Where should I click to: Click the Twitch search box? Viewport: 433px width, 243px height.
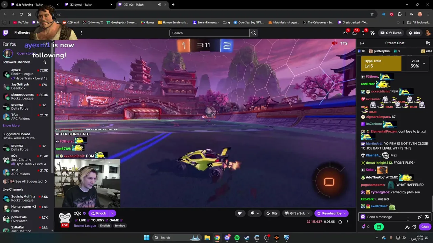pyautogui.click(x=209, y=33)
